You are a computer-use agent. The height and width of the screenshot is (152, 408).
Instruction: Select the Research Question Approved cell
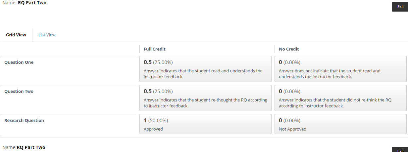point(206,124)
